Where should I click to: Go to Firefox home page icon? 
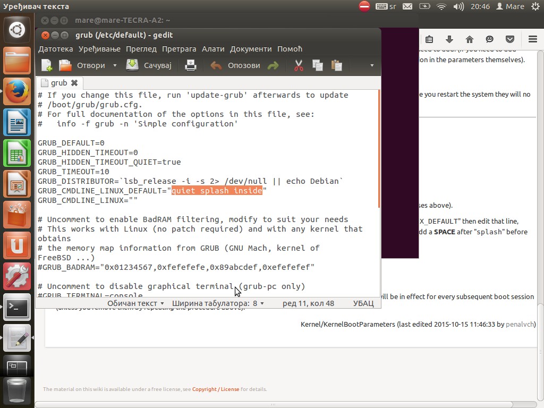pyautogui.click(x=470, y=39)
